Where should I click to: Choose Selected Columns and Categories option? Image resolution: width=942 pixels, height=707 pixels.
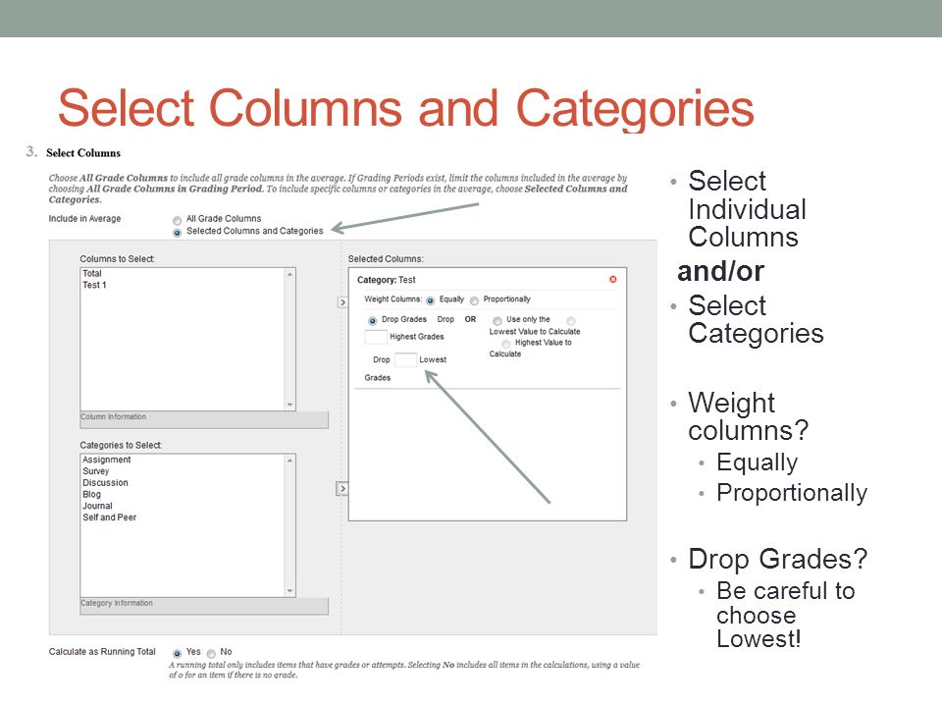pos(178,233)
